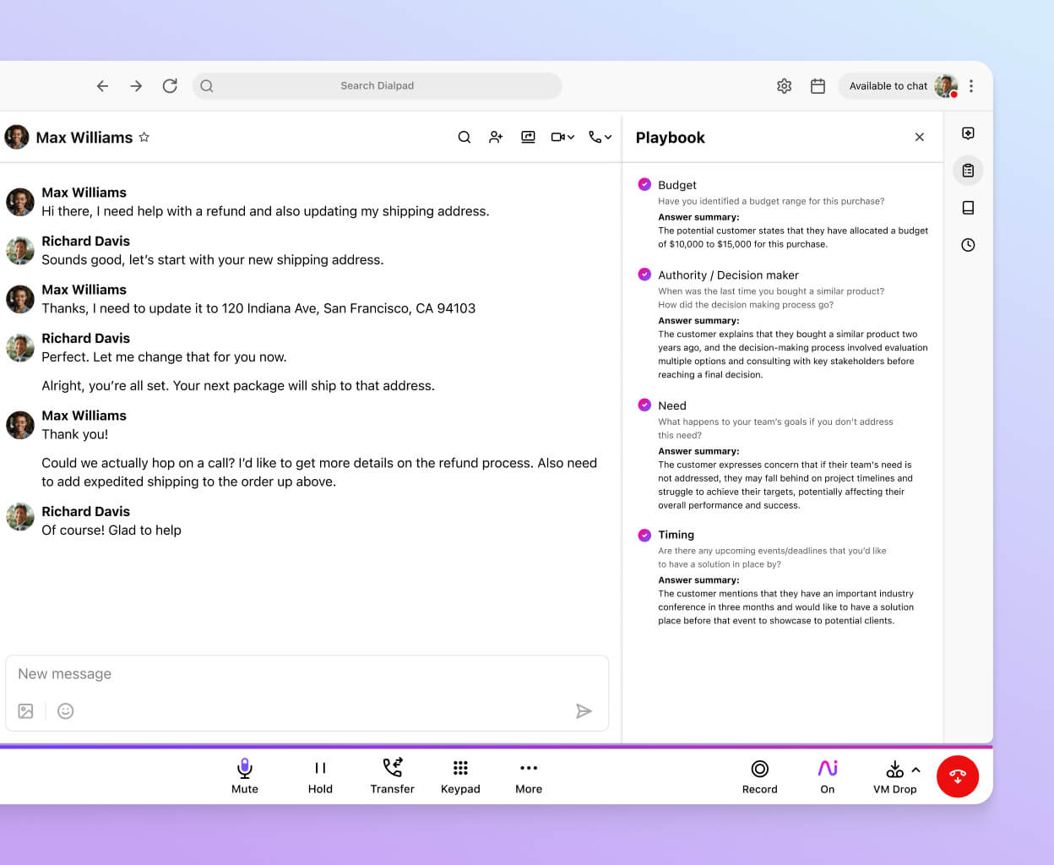Screen dimensions: 1054x865
Task: Open the Playbook panel from the sidebar
Action: [x=968, y=170]
